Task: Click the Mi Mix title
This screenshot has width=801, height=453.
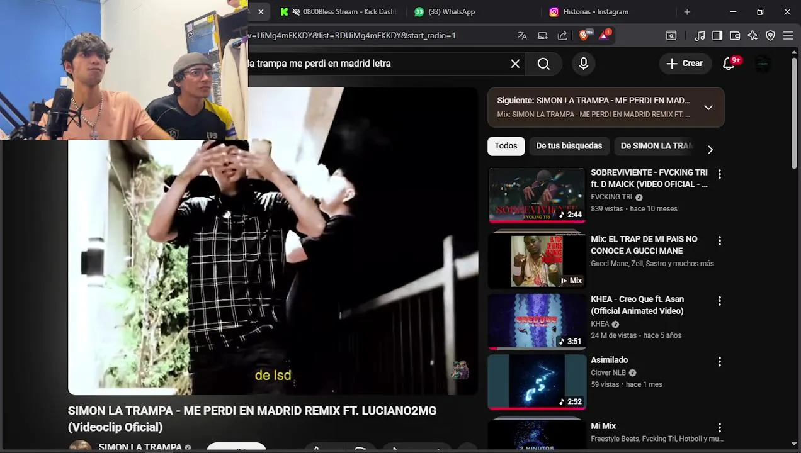Action: tap(603, 427)
